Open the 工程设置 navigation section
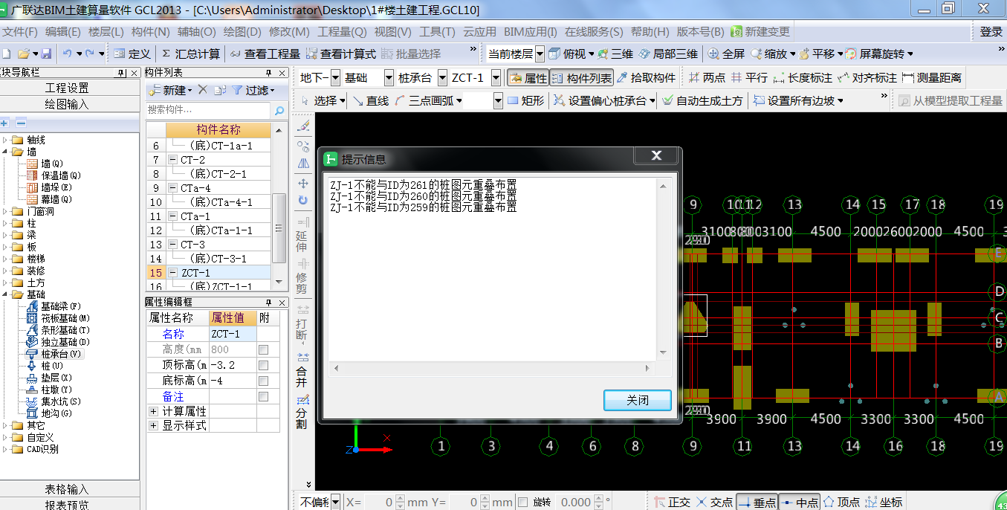 [x=67, y=88]
